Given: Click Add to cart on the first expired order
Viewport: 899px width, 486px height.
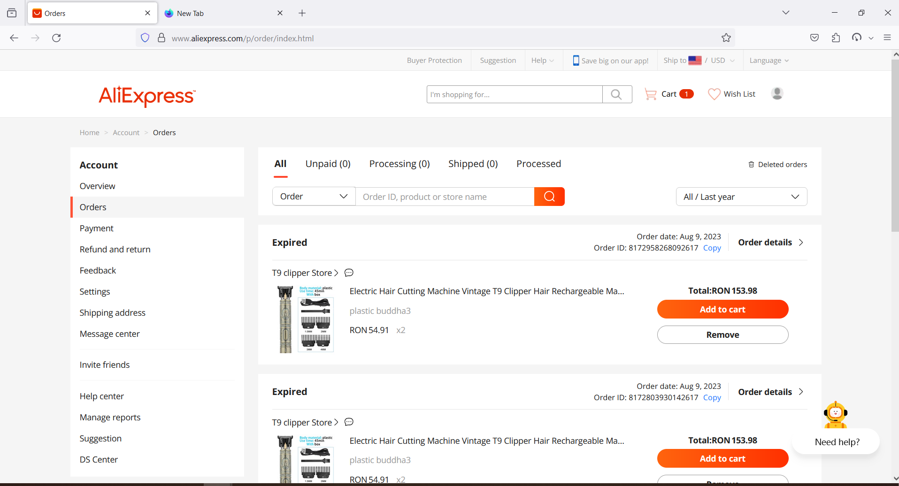Looking at the screenshot, I should (722, 309).
